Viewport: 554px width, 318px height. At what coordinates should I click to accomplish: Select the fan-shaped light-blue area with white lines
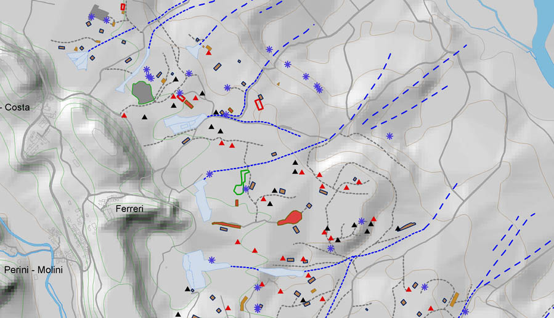point(79,60)
